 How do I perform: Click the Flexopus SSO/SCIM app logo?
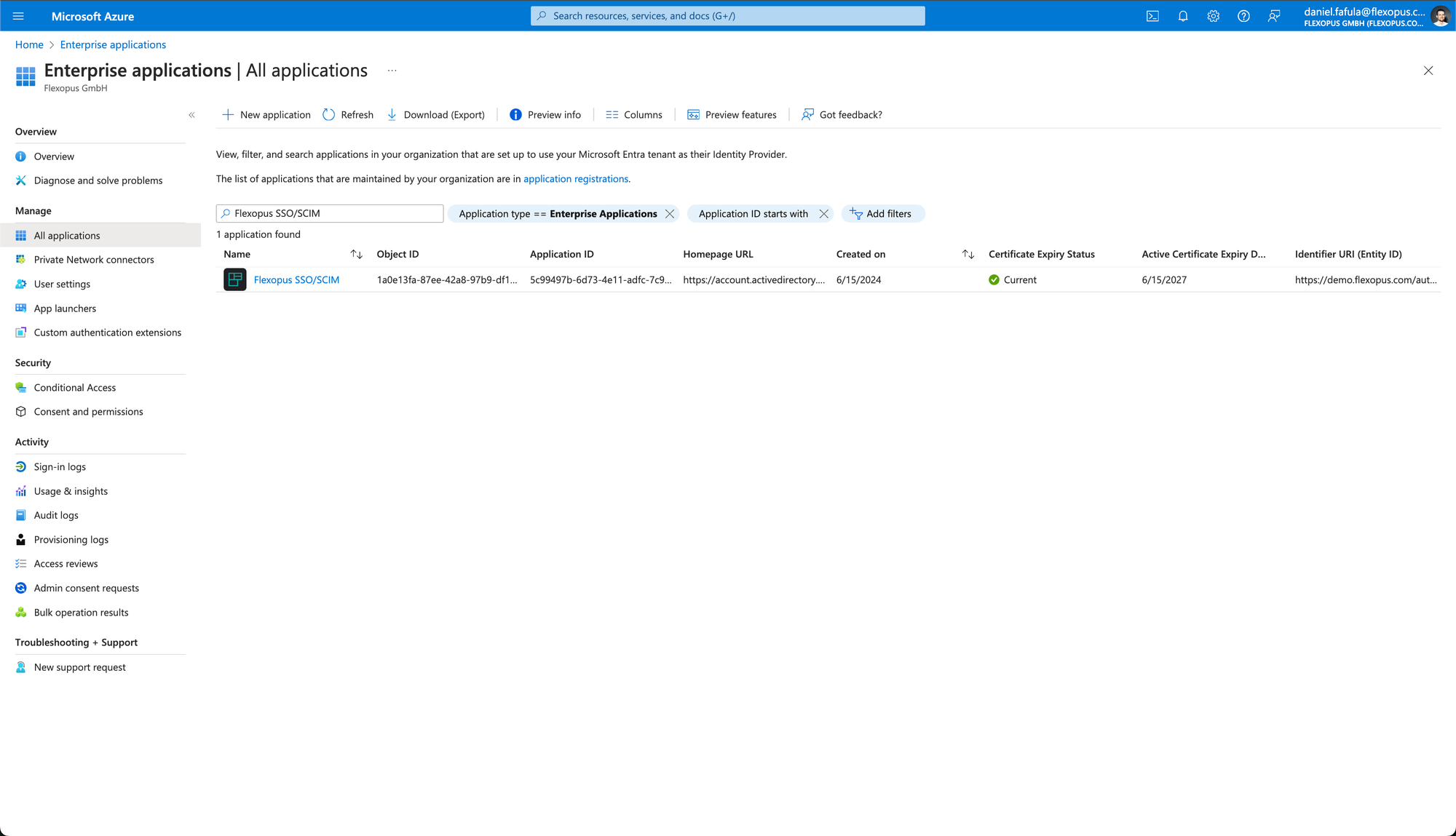point(234,279)
